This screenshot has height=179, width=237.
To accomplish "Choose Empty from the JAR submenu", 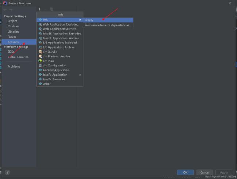I will click(x=108, y=20).
